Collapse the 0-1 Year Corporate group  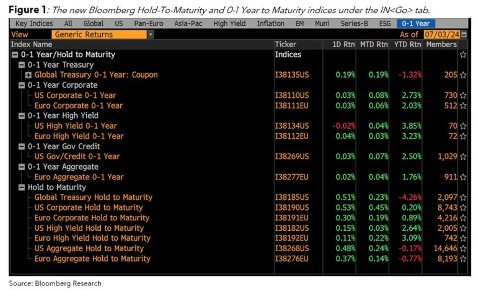(22, 85)
